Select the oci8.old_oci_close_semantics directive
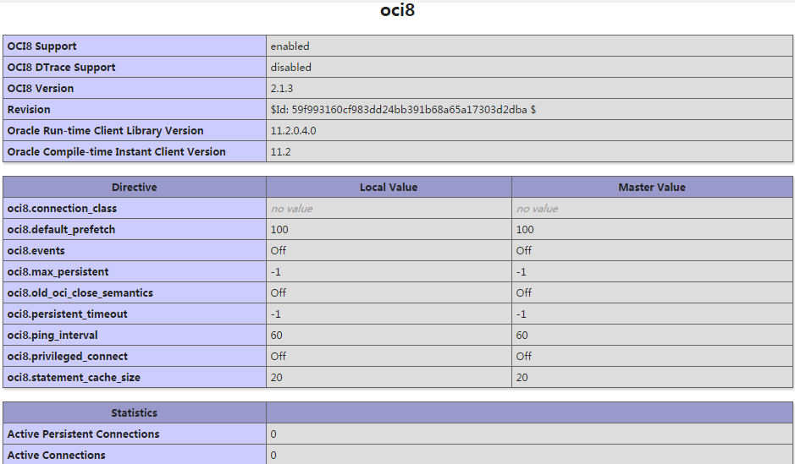 pyautogui.click(x=80, y=293)
